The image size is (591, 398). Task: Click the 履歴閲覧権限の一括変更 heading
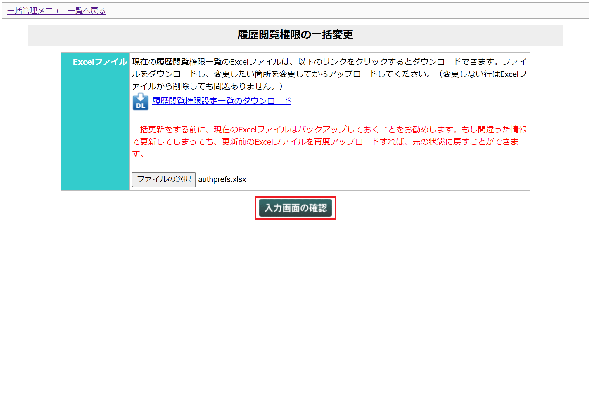point(295,35)
